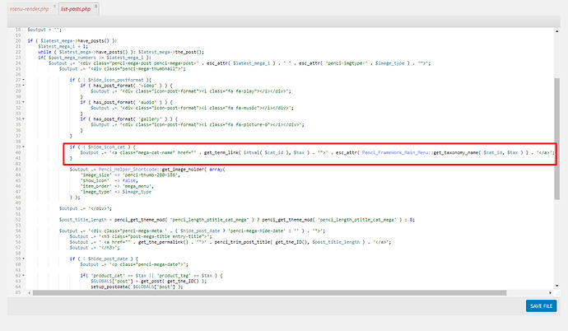Click the "penci-mega-meta" output line

(x=192, y=231)
